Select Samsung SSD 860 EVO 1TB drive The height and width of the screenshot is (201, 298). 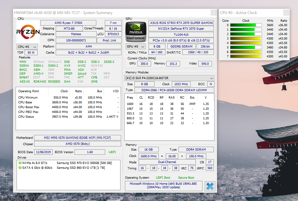click(81, 168)
